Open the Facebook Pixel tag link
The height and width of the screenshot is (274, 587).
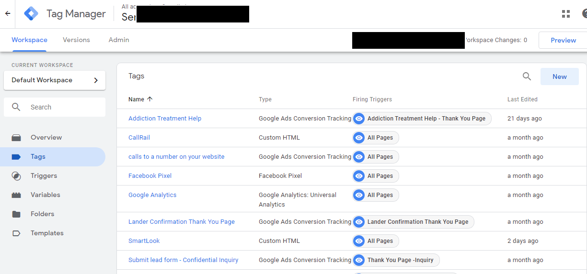150,176
